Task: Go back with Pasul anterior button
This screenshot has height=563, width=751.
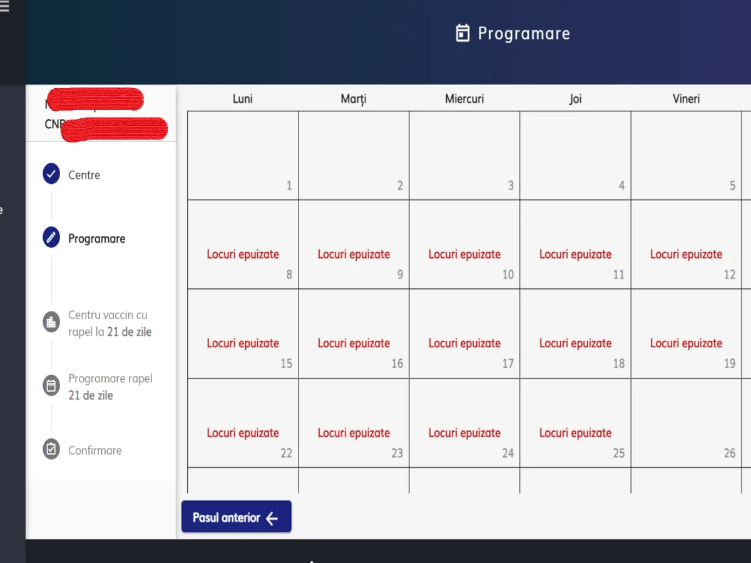Action: coord(236,517)
